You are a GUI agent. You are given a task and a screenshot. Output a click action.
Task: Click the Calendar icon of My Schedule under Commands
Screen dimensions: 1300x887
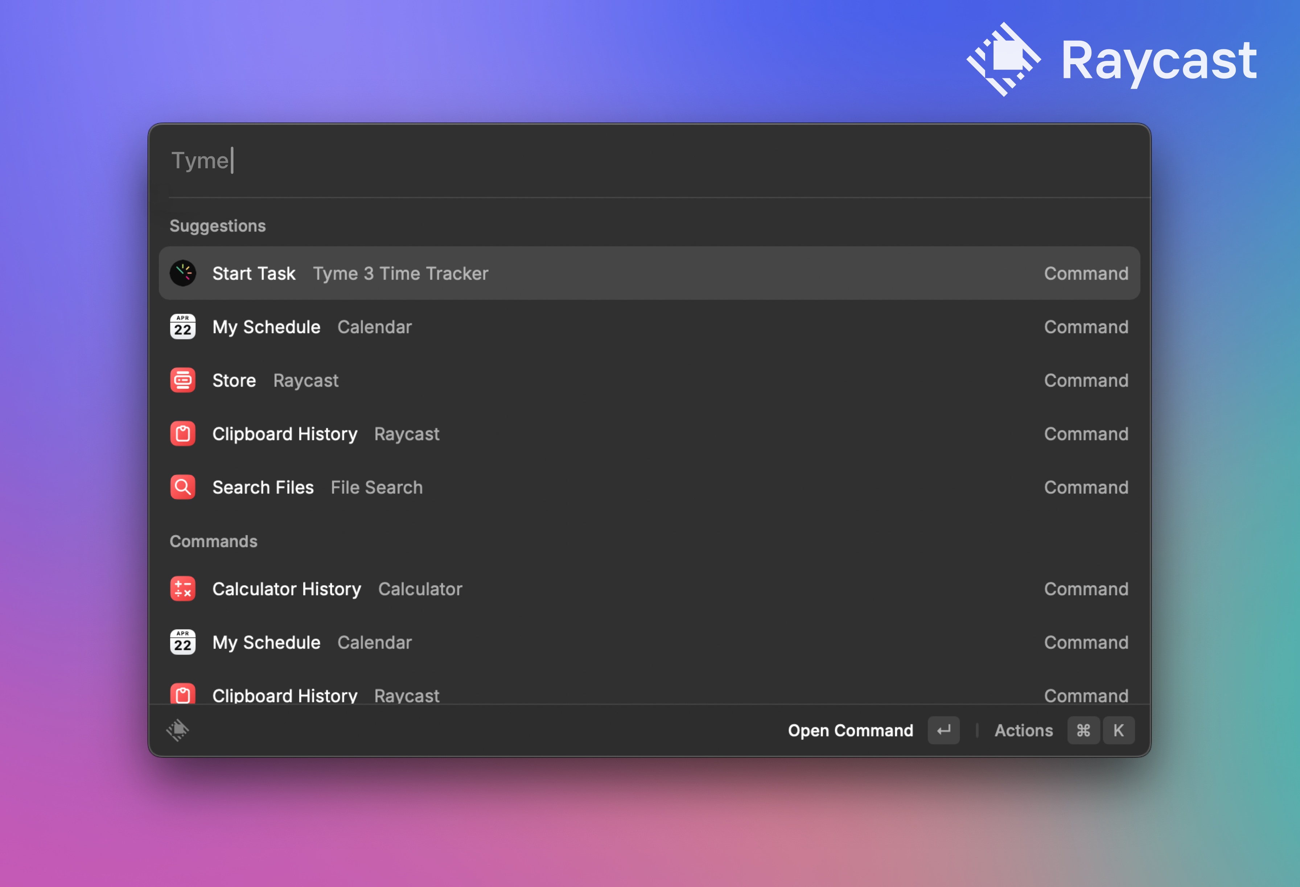(183, 643)
